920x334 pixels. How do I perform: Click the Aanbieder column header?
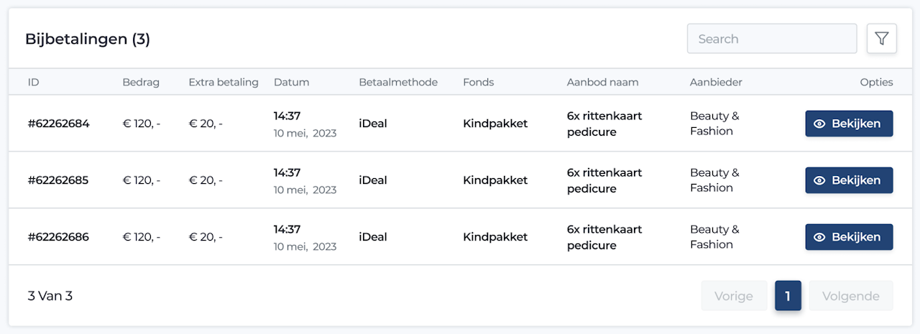(x=716, y=82)
